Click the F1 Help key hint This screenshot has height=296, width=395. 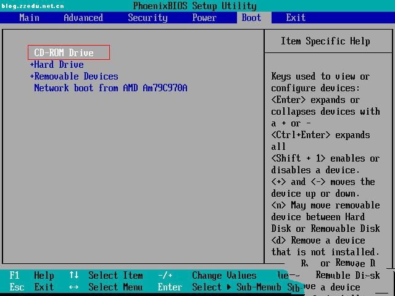pos(32,275)
